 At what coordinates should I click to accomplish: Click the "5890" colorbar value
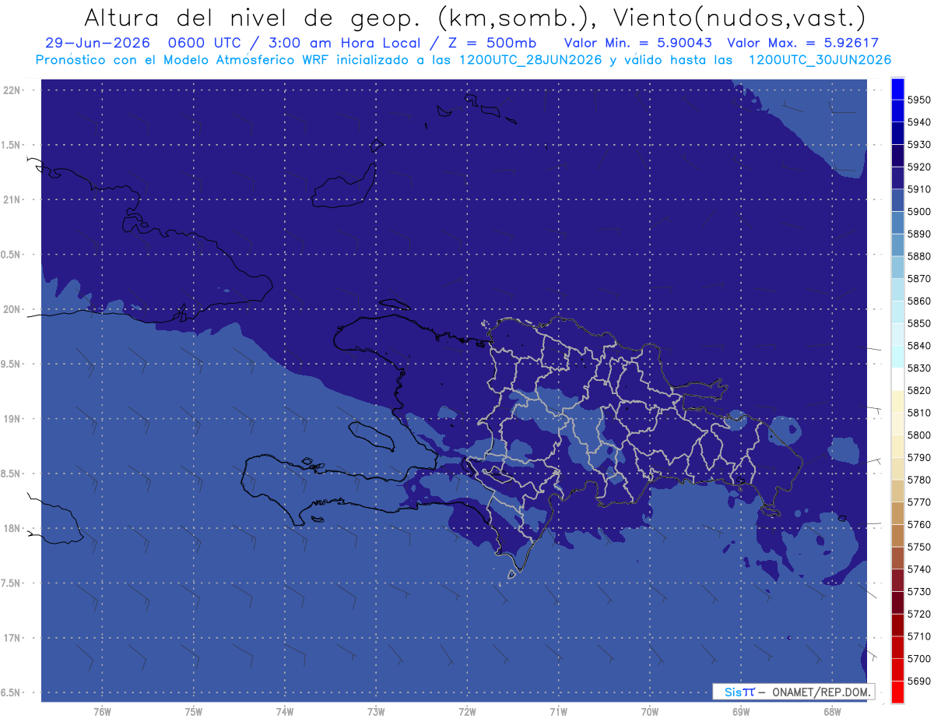tap(918, 234)
